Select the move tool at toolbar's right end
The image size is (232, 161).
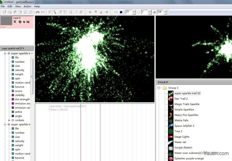click(x=81, y=12)
